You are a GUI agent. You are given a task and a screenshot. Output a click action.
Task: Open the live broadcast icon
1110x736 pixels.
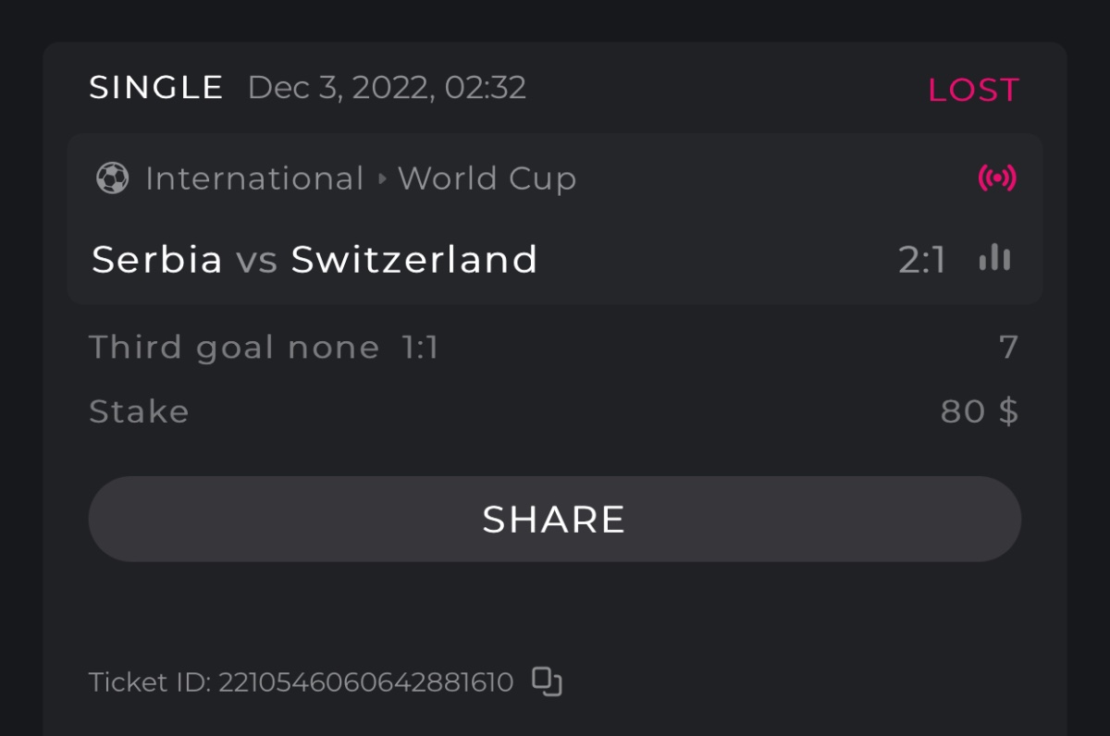point(996,178)
